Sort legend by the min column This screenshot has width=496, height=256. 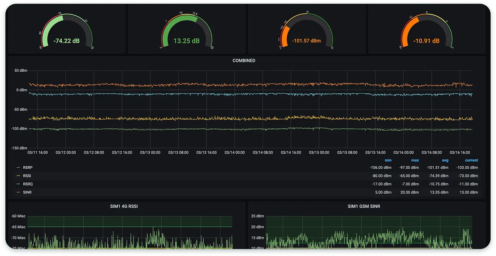pos(388,160)
